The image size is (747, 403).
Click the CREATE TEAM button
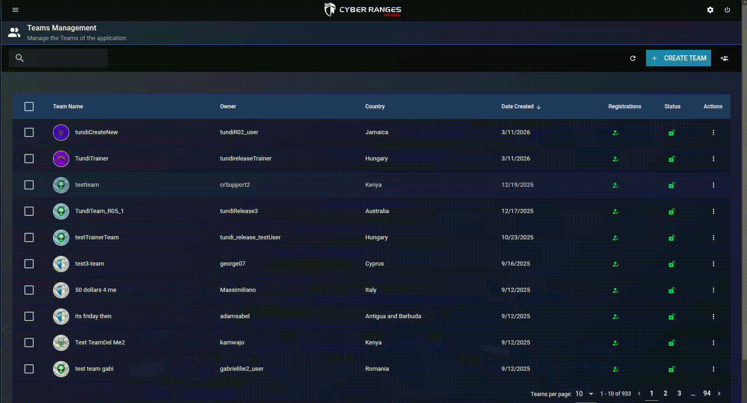click(x=678, y=58)
